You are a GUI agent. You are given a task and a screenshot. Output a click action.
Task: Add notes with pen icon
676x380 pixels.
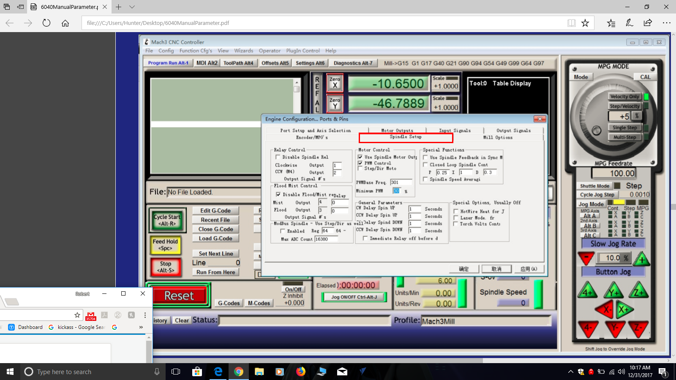click(x=630, y=23)
